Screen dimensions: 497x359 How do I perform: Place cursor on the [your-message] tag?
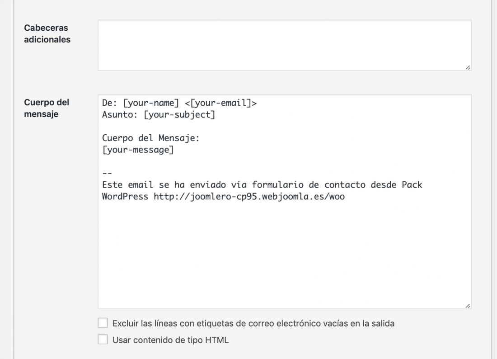coord(138,150)
